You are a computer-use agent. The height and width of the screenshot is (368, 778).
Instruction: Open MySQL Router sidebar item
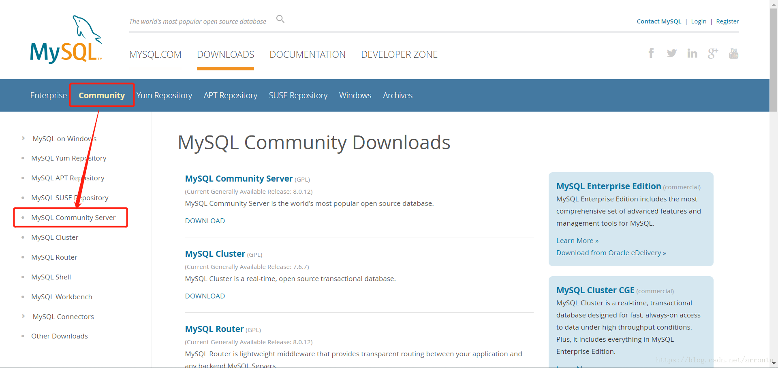click(54, 257)
